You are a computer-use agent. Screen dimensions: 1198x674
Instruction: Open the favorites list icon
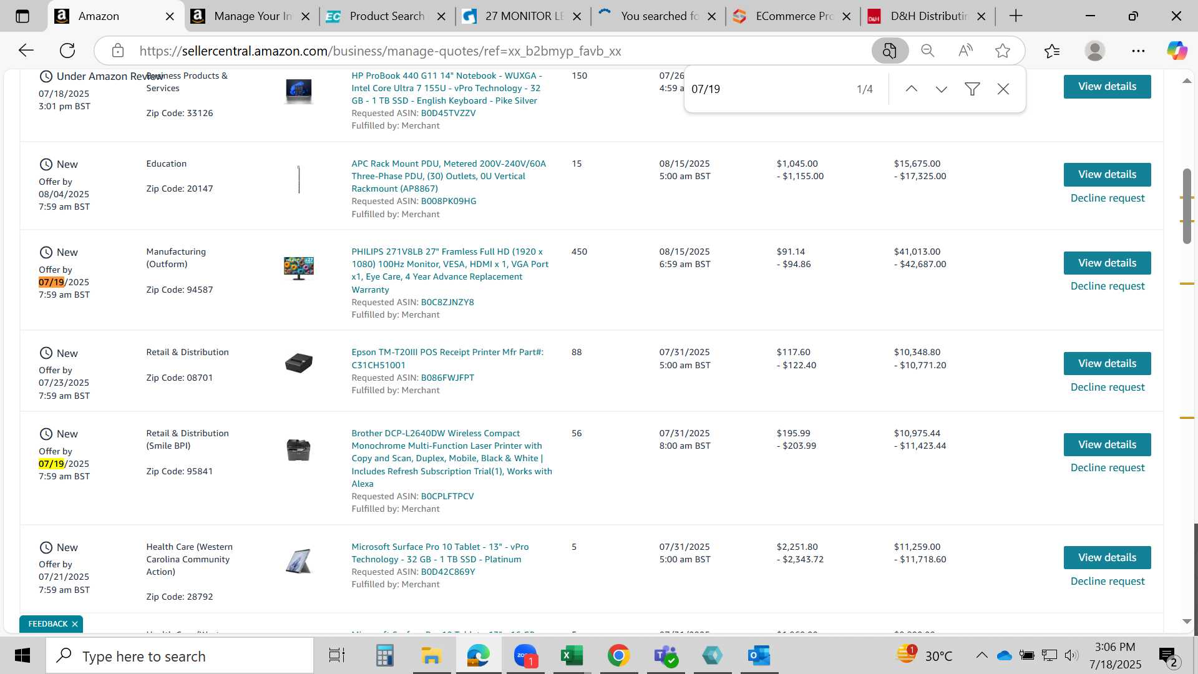1052,51
